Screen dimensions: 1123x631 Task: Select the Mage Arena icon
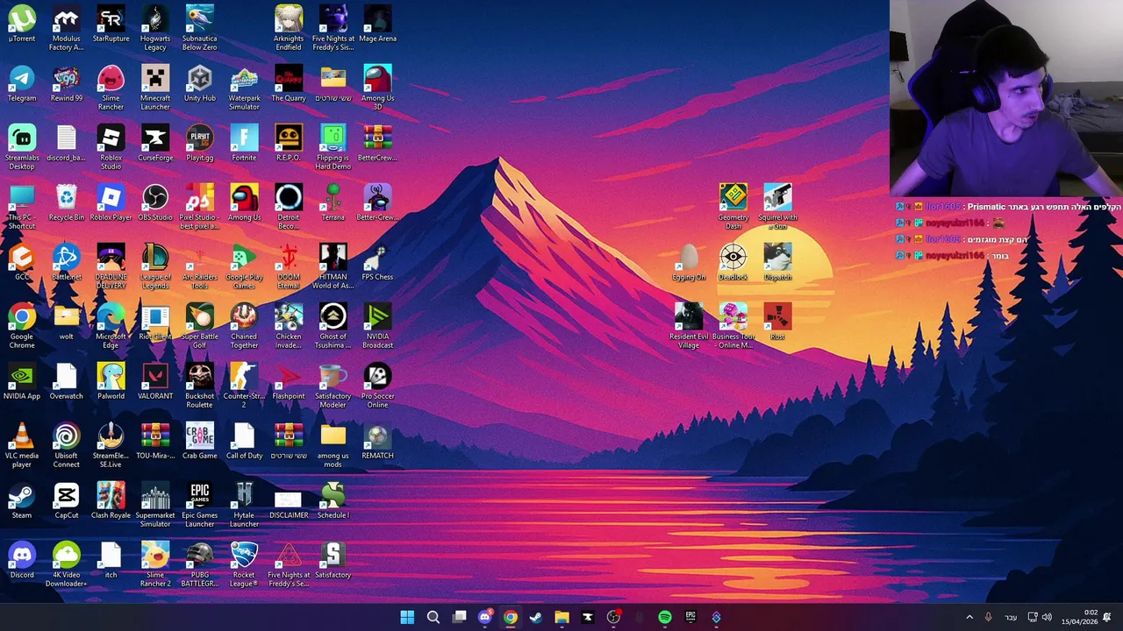tap(377, 25)
